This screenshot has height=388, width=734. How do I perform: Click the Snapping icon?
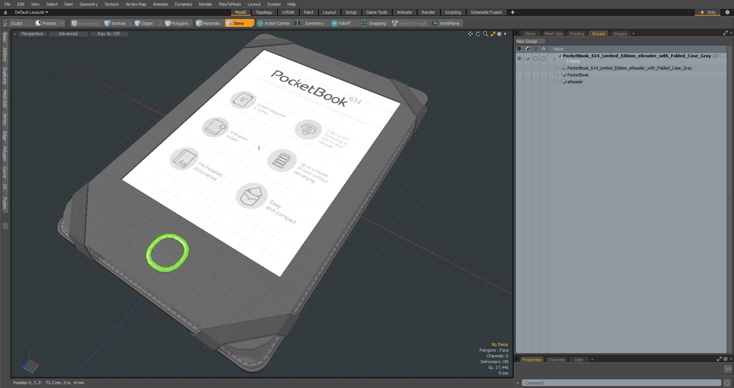click(364, 23)
